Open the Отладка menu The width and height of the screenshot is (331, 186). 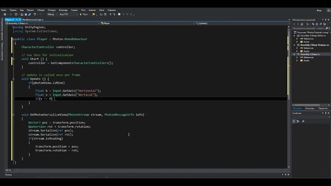[x=52, y=10]
